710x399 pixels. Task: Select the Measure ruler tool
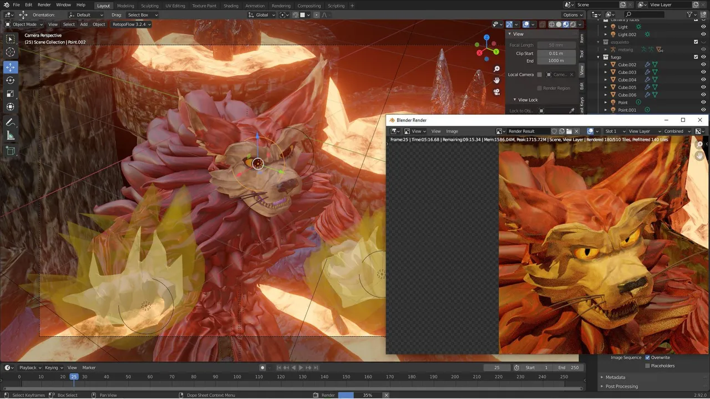pyautogui.click(x=11, y=136)
